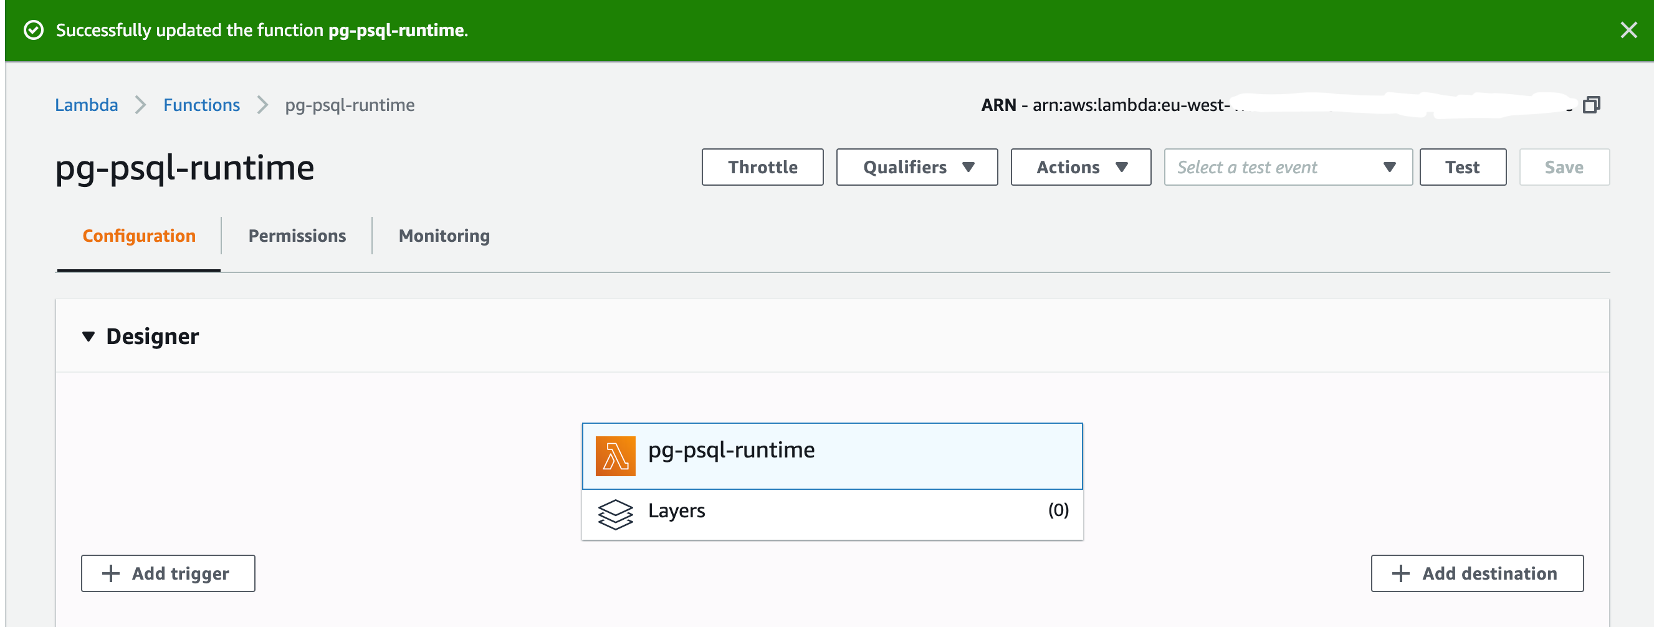
Task: Click the green success checkmark icon
Action: click(x=34, y=30)
